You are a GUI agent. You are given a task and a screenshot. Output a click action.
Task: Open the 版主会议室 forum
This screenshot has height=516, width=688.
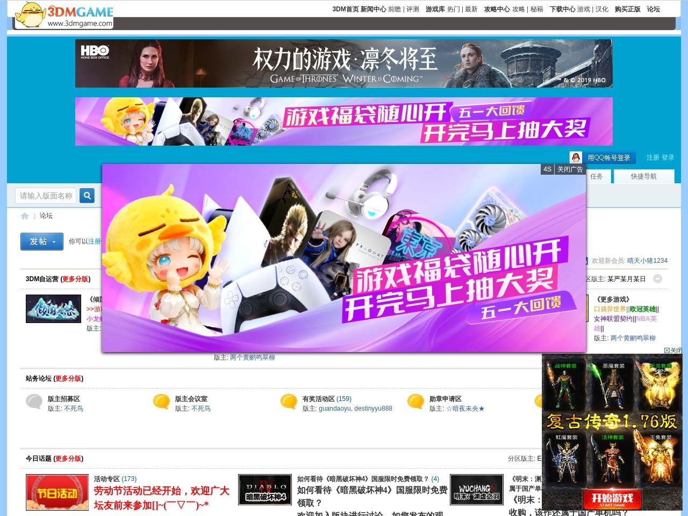pos(191,399)
